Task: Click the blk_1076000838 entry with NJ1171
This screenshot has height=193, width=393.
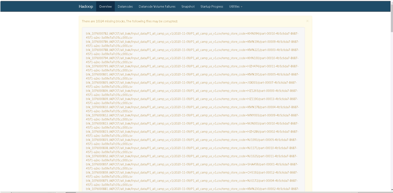Action: pyautogui.click(x=192, y=150)
